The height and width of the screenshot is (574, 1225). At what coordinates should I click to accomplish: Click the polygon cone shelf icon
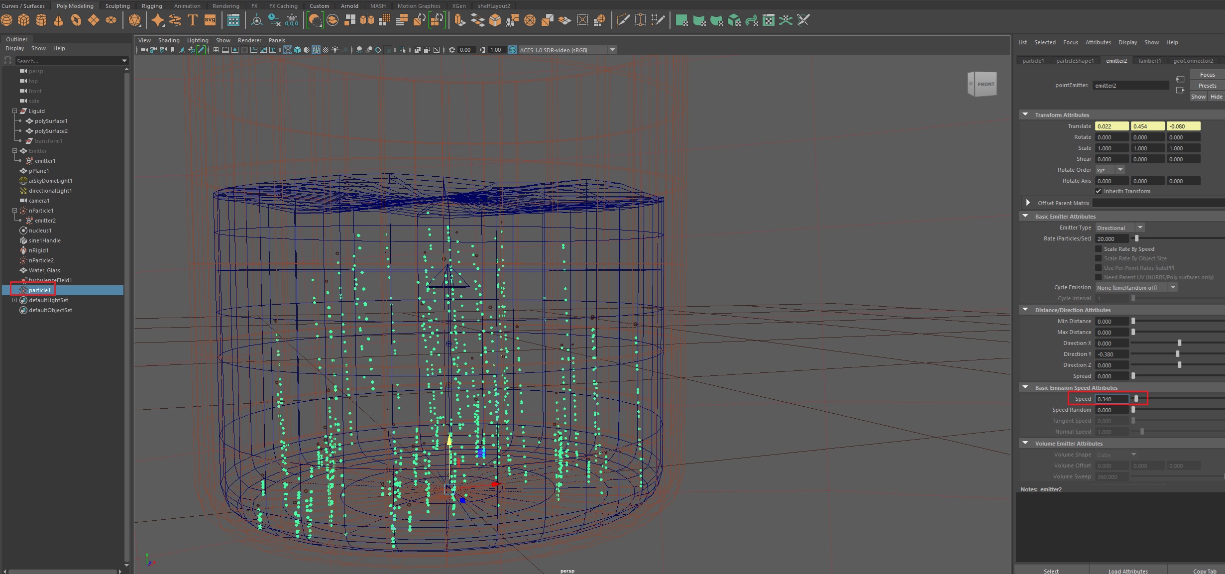click(59, 20)
